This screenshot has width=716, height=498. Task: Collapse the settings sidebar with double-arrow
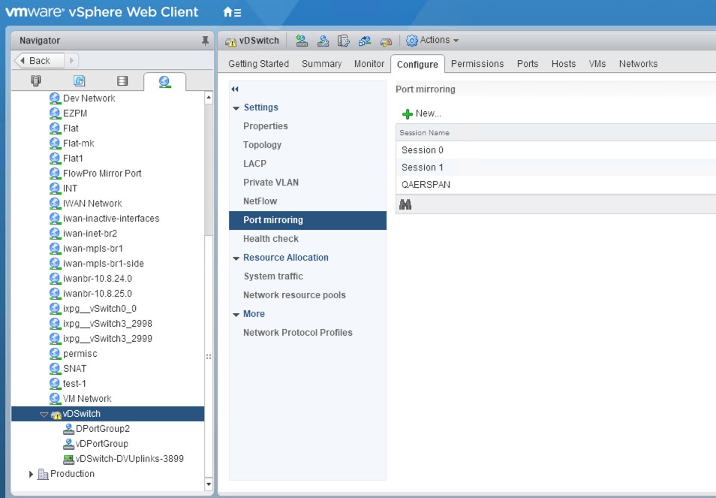(x=235, y=89)
